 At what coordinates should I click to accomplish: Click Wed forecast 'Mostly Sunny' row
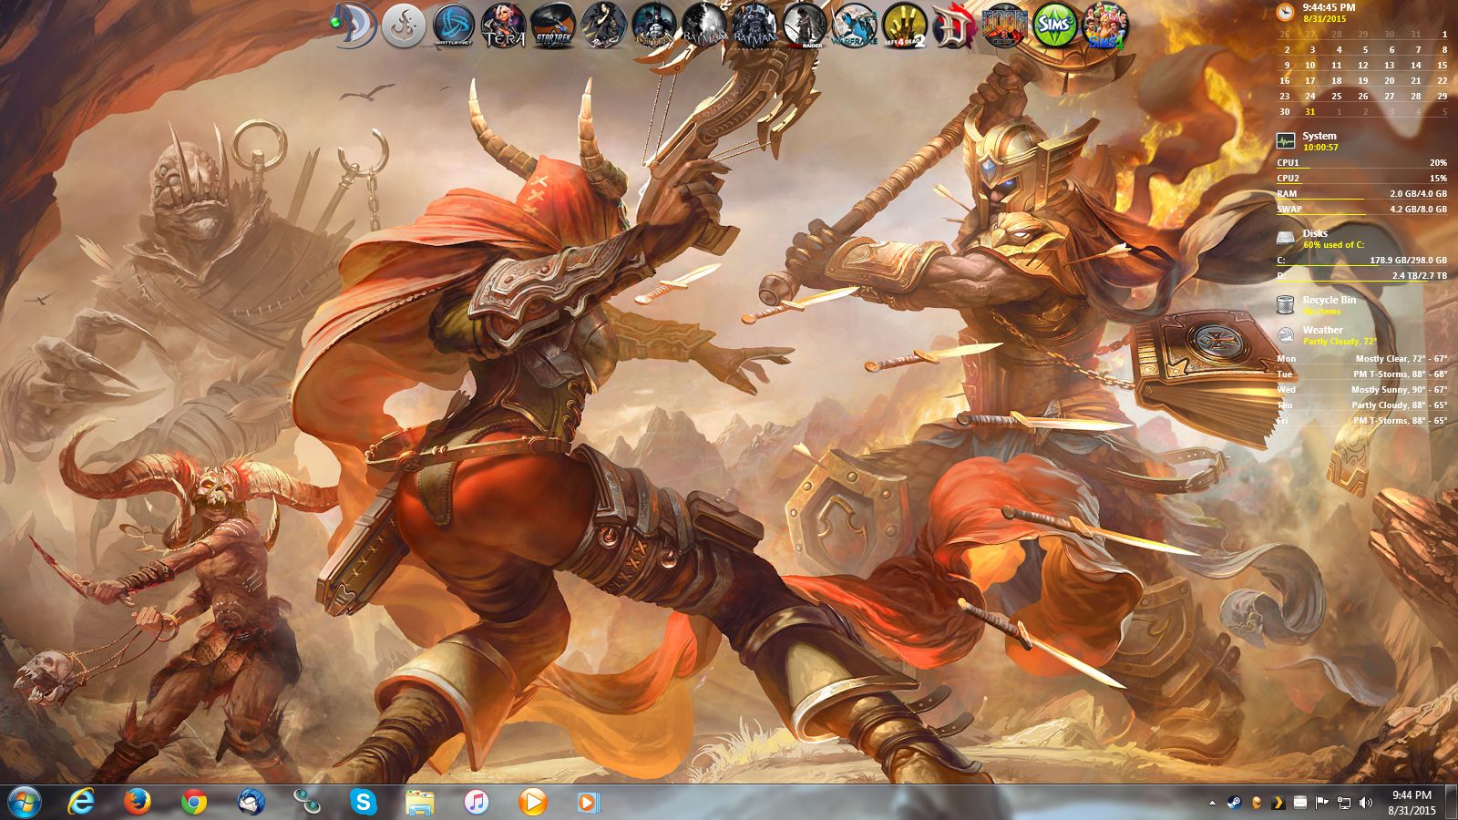1361,390
